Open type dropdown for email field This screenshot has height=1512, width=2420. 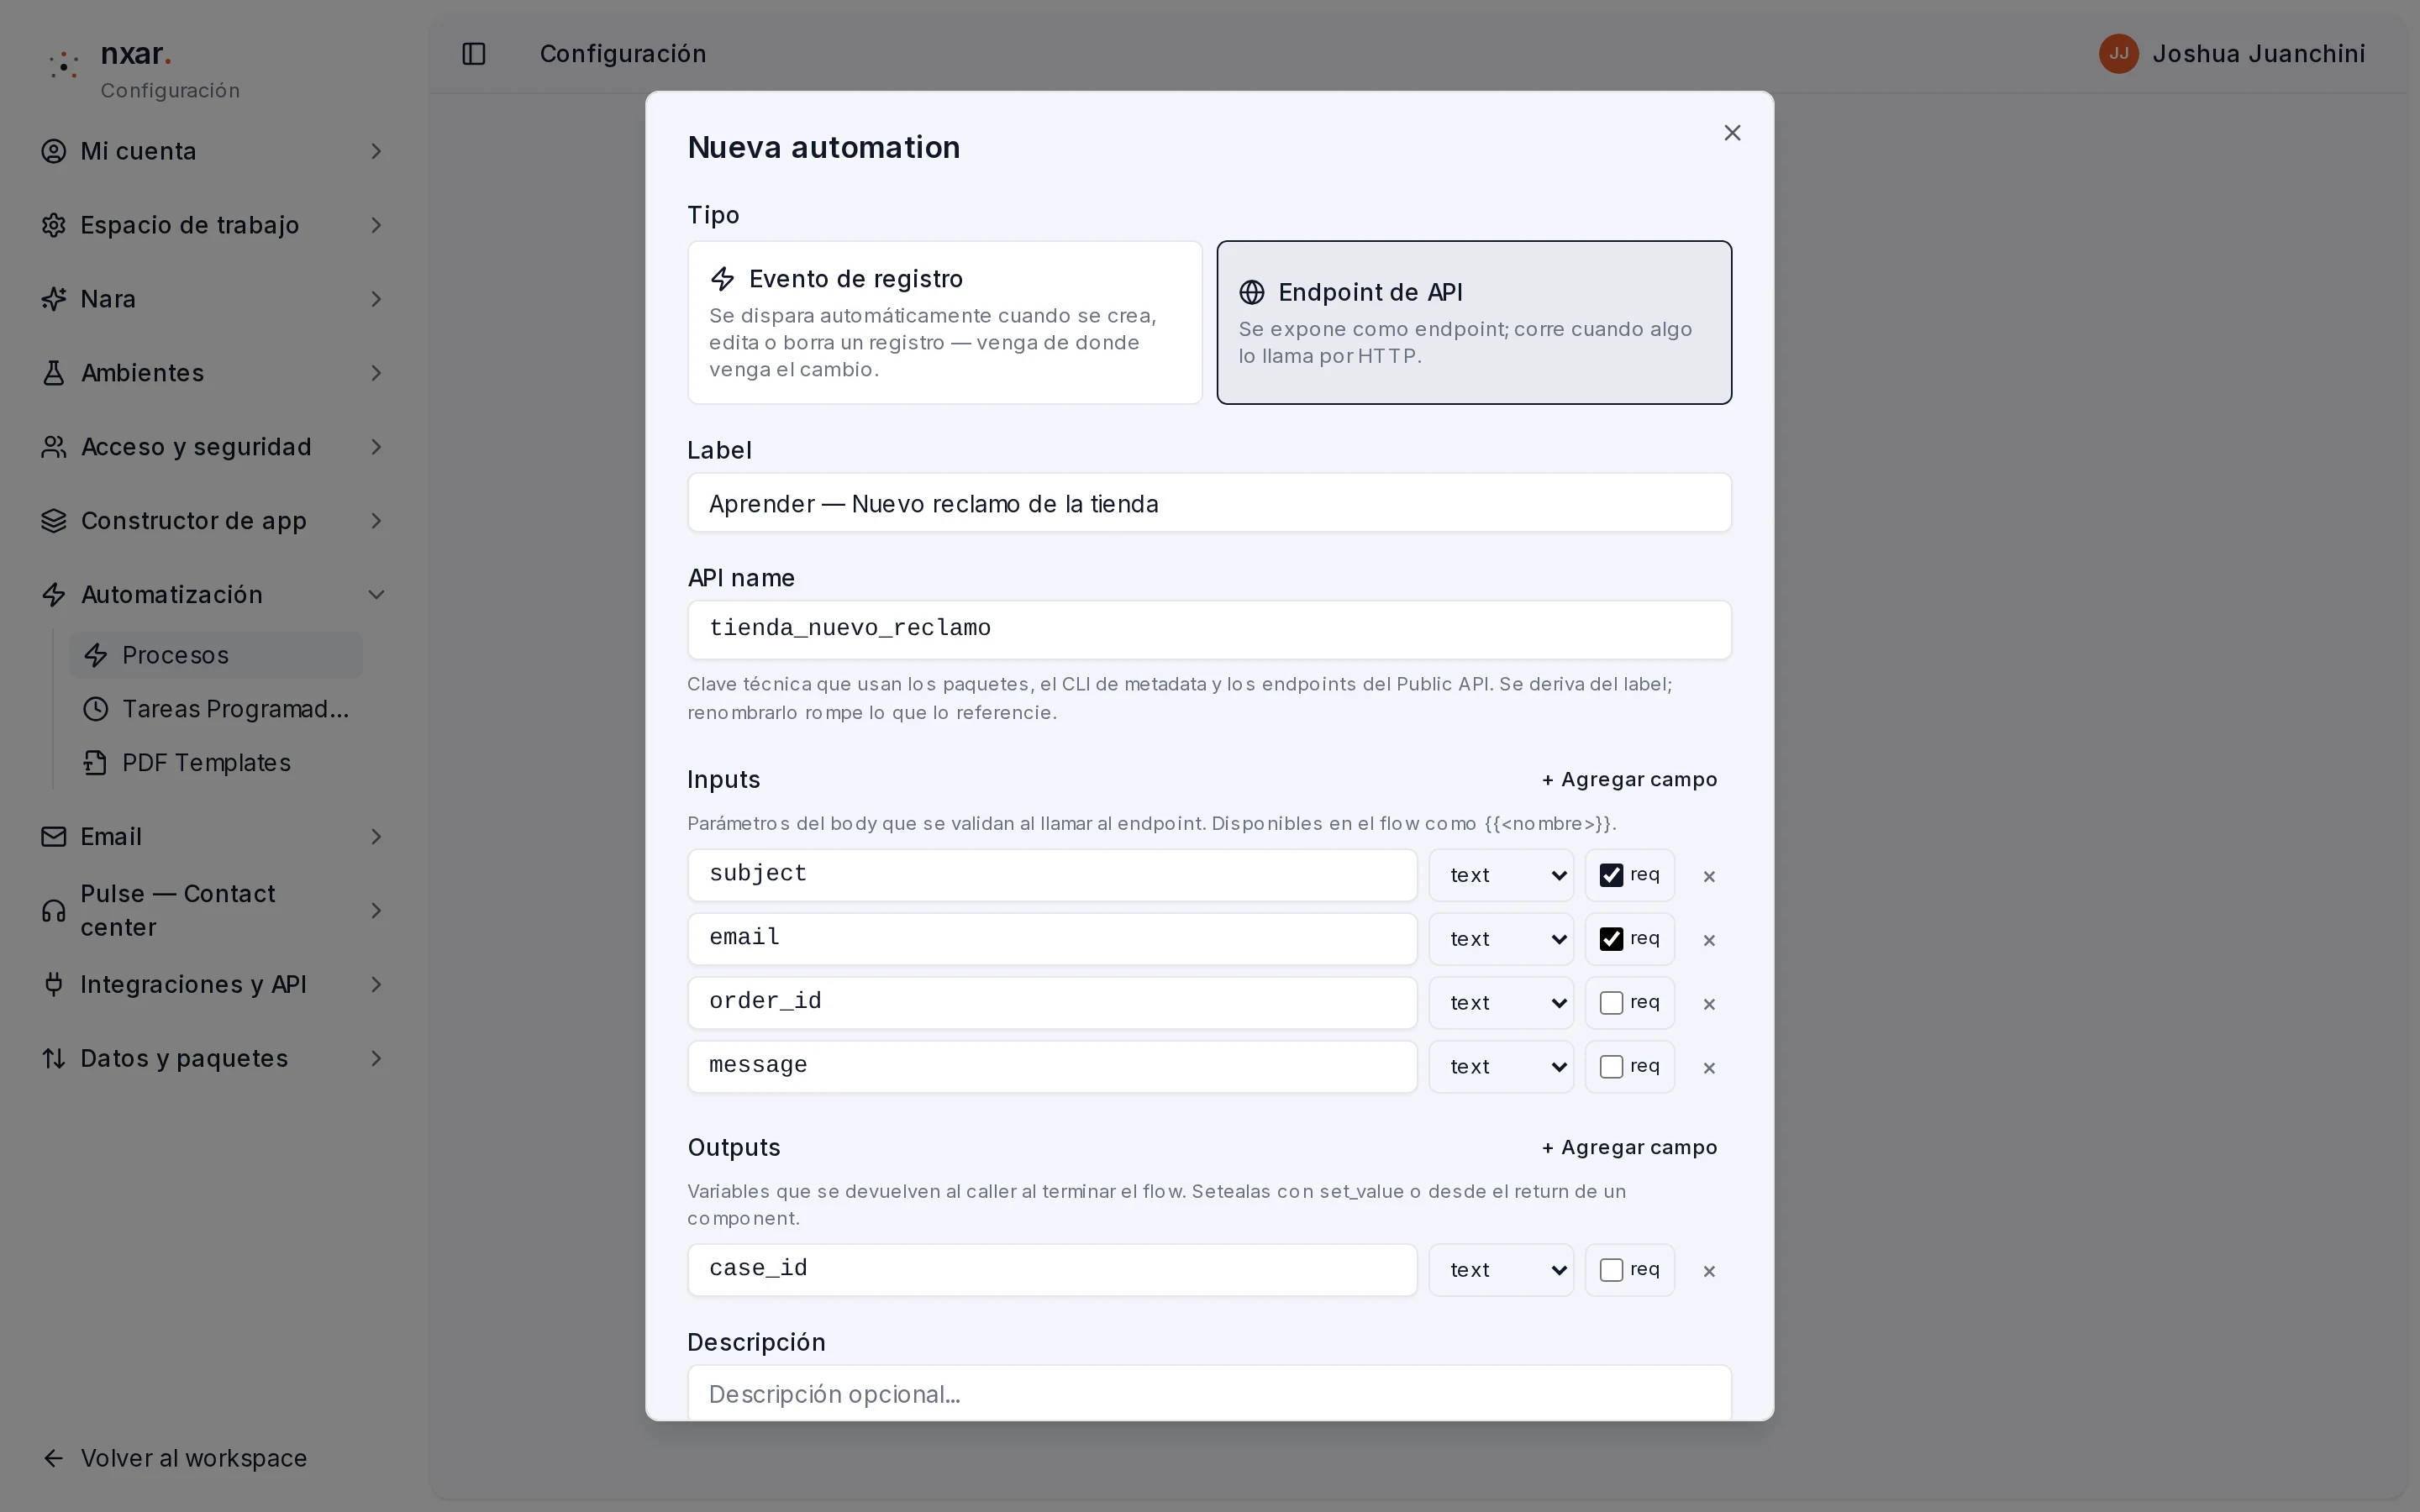pos(1501,940)
